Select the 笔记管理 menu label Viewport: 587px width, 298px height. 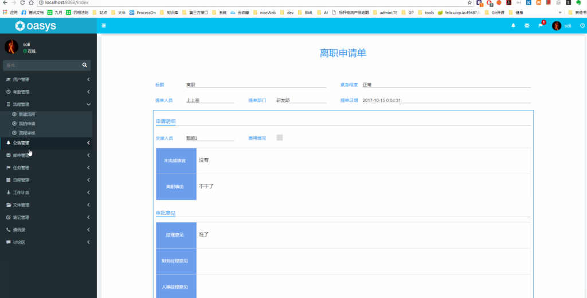[21, 217]
